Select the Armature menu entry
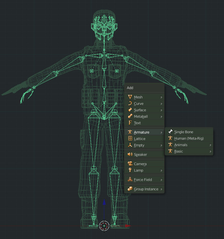This screenshot has height=239, width=224. click(x=144, y=132)
